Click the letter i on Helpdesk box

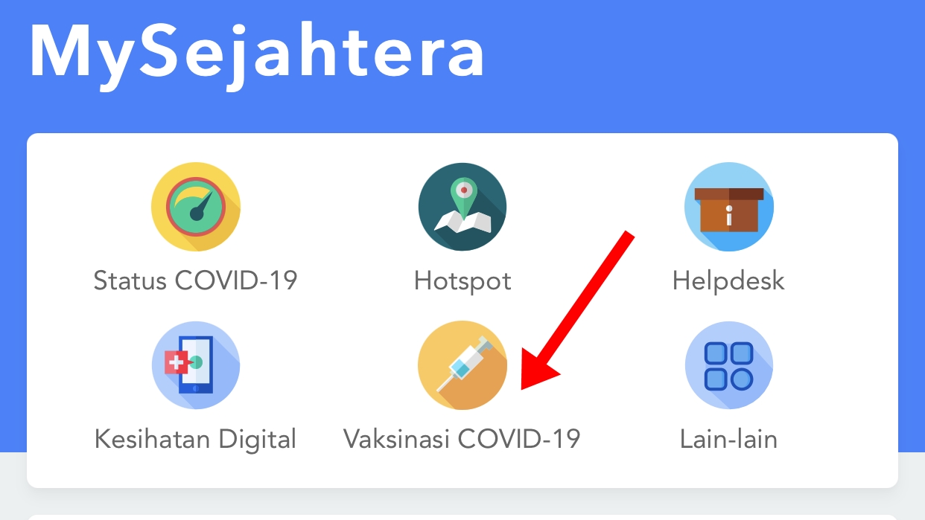(x=729, y=217)
